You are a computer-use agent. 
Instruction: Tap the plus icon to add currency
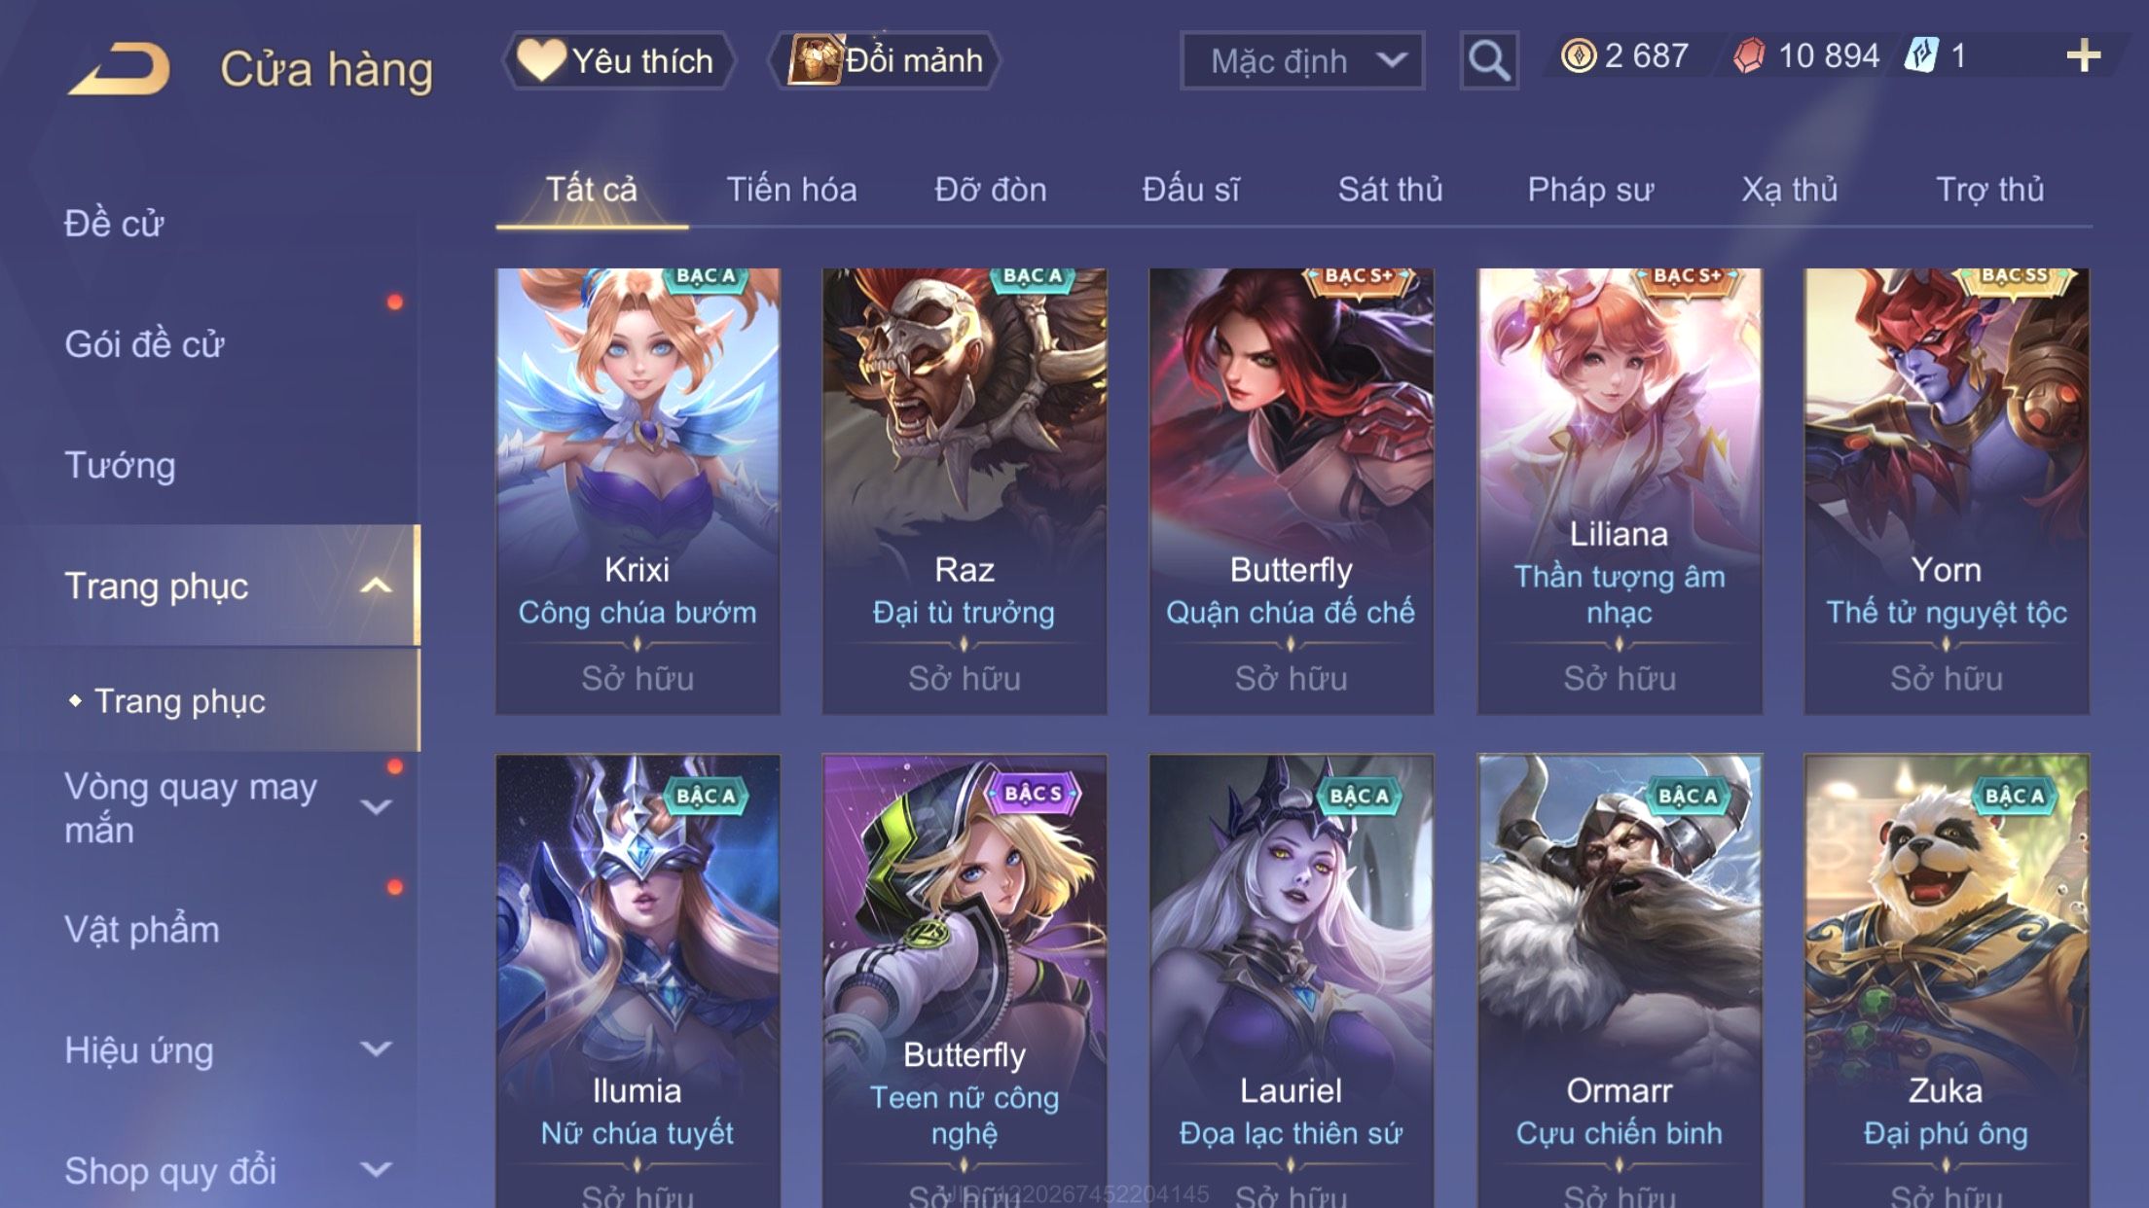click(2083, 56)
